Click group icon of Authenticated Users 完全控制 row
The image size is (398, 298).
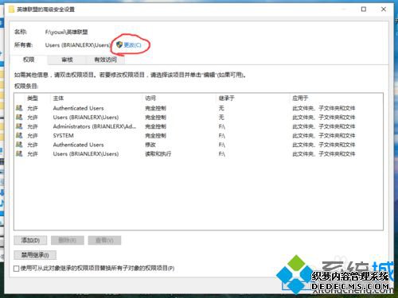point(19,108)
